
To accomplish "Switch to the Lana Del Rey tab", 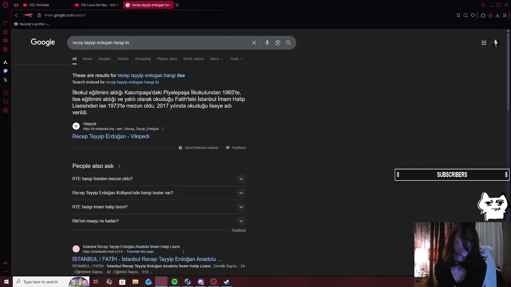I will pos(97,5).
